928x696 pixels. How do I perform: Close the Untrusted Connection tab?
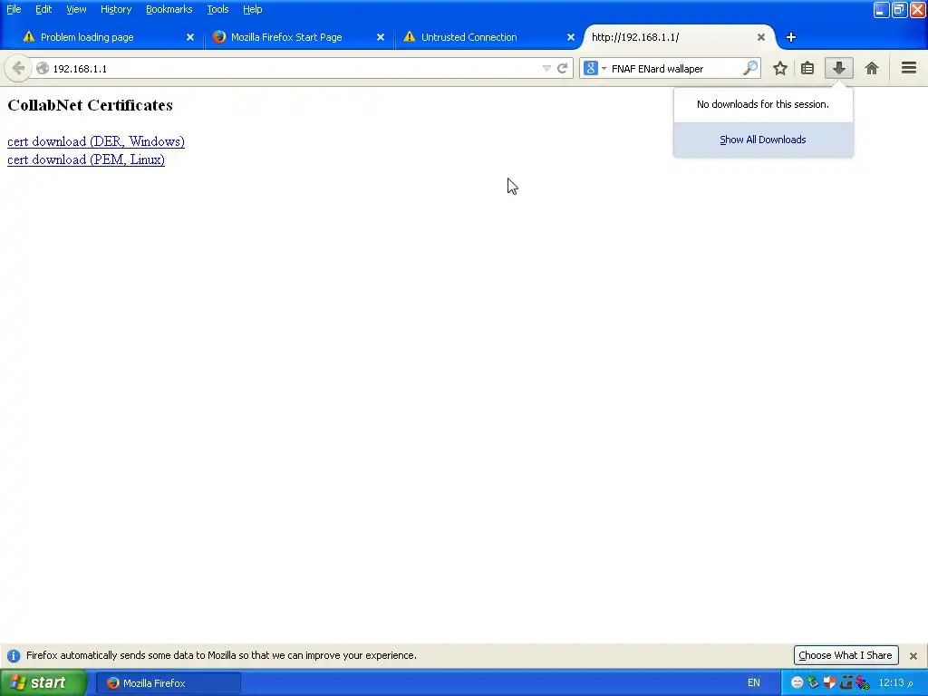(x=571, y=37)
